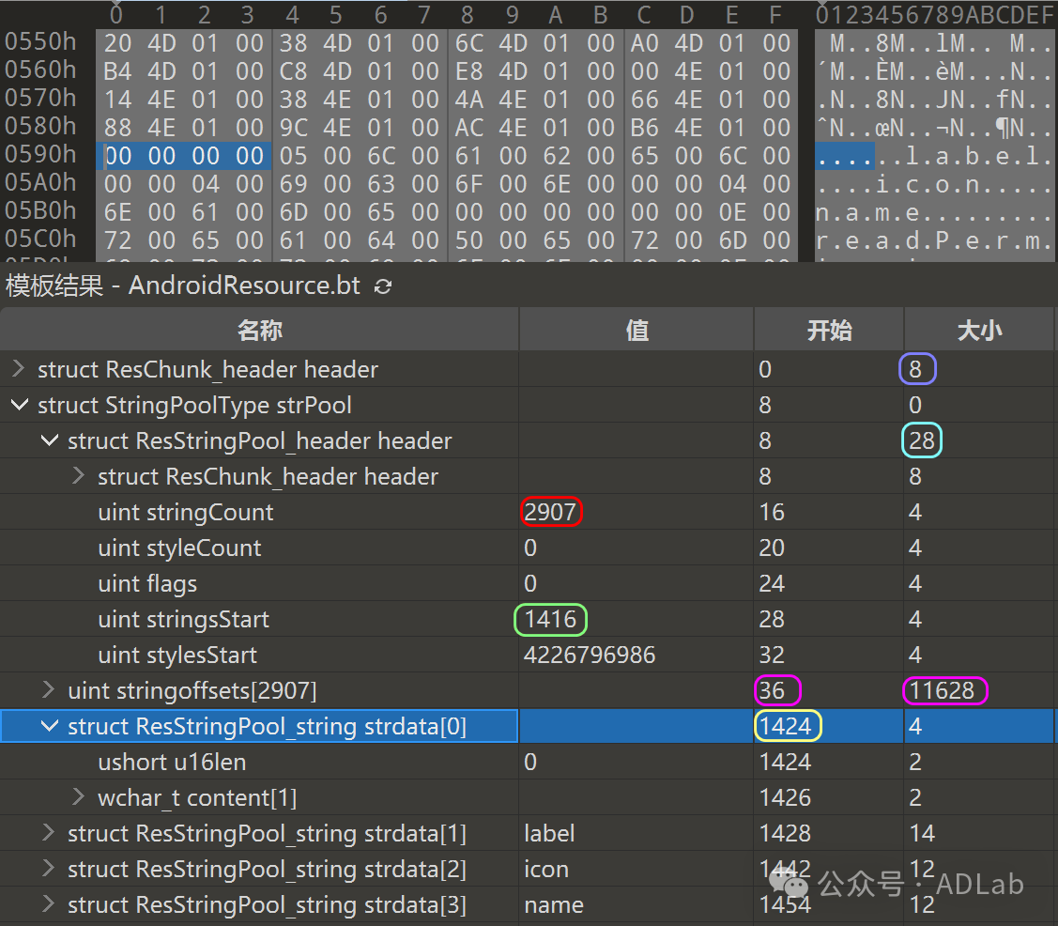Click the stringsStart value 1416
The width and height of the screenshot is (1058, 926).
(x=550, y=620)
